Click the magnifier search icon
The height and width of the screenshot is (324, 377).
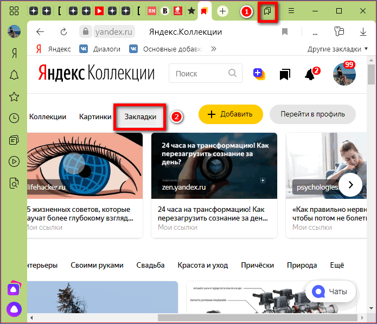232,73
